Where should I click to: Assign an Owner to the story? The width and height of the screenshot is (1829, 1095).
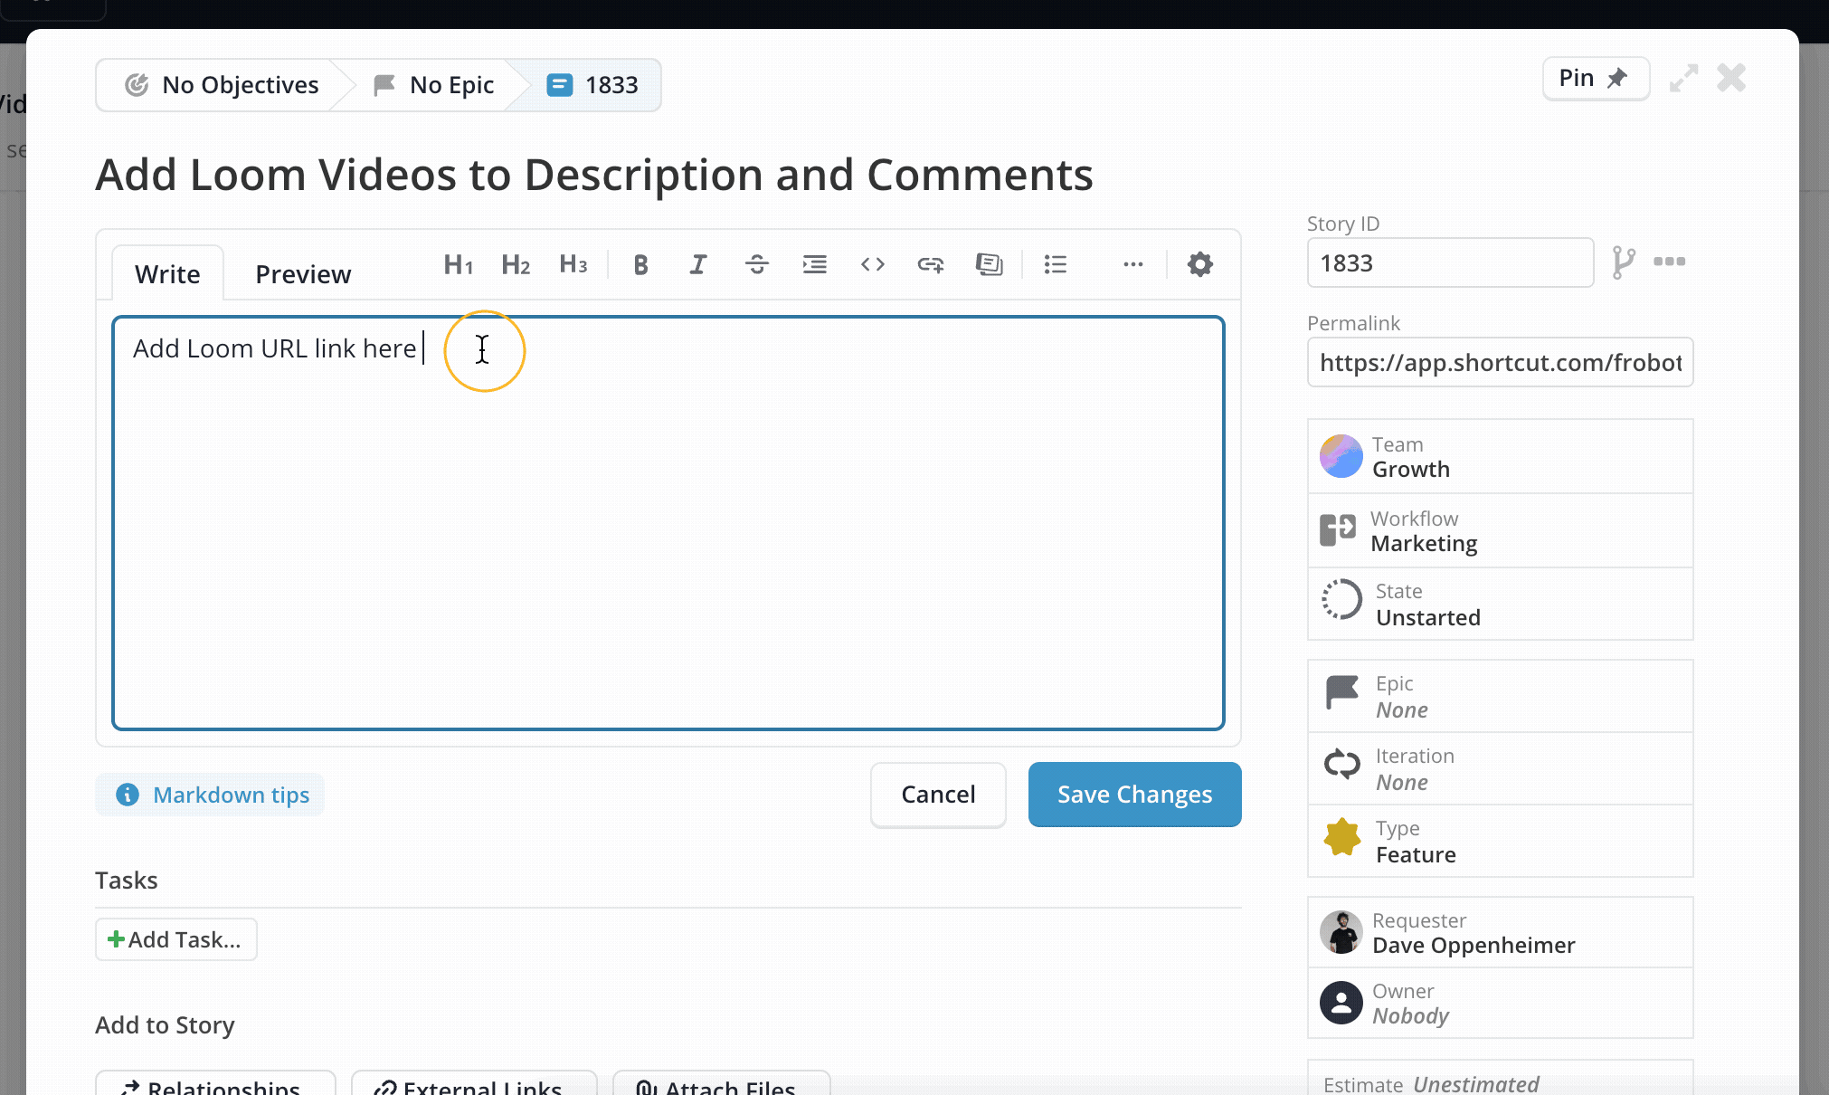click(1500, 1003)
